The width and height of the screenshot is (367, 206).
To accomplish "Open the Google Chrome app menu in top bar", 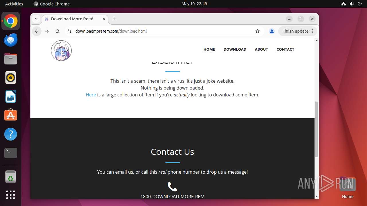I will pos(52,4).
